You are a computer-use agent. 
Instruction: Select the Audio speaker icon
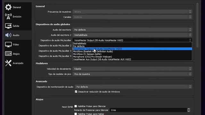coord(8,35)
